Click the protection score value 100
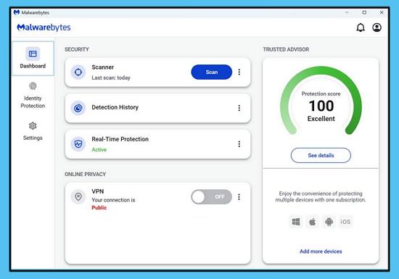The width and height of the screenshot is (399, 279). 321,106
